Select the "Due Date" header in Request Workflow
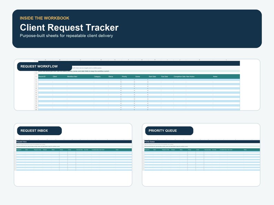 pyautogui.click(x=165, y=76)
